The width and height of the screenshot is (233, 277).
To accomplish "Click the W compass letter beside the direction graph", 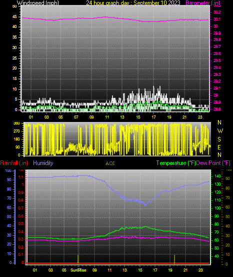I will click(x=220, y=131).
